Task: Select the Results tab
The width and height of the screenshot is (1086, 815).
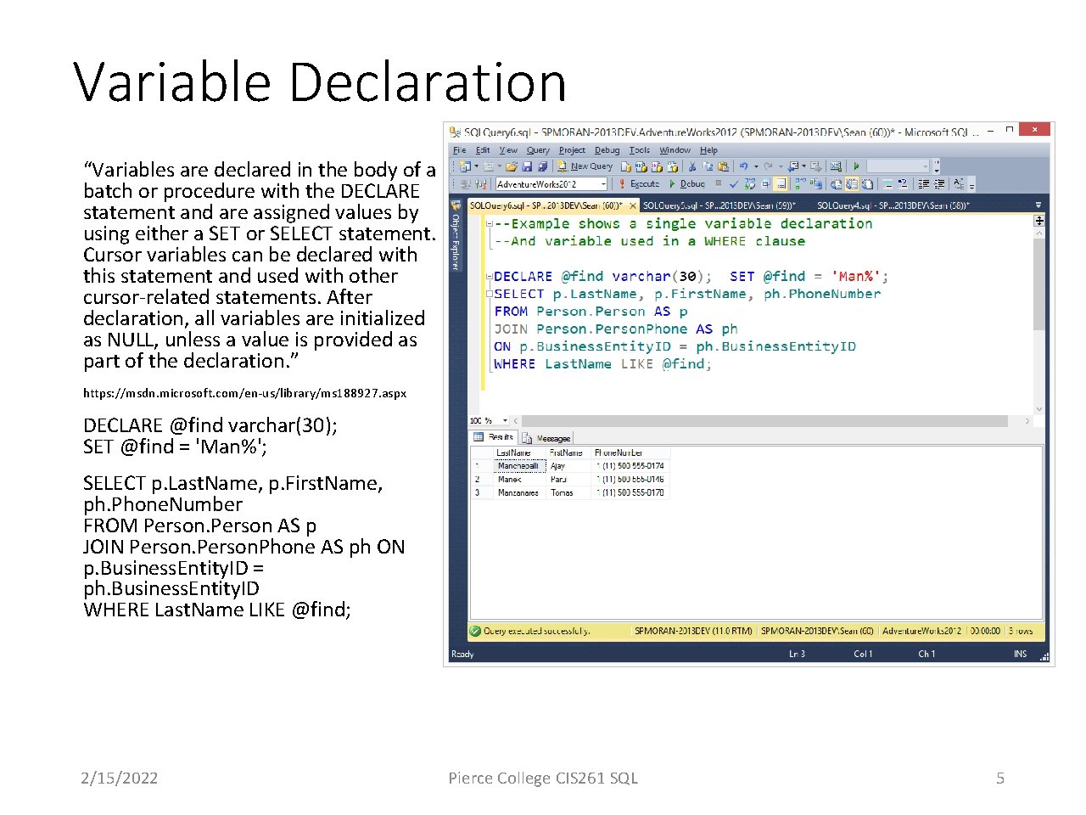Action: pyautogui.click(x=495, y=437)
